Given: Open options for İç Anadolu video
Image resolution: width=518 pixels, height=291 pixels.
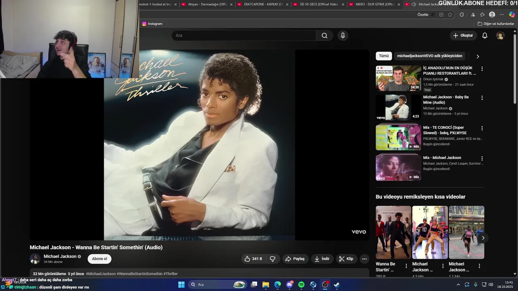Looking at the screenshot, I should point(482,69).
